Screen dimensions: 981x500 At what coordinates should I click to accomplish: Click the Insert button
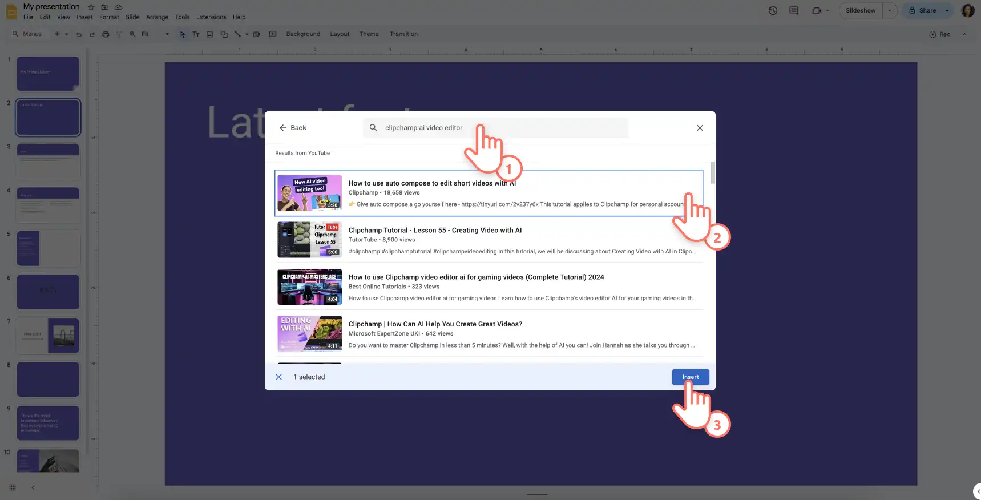[x=691, y=377]
